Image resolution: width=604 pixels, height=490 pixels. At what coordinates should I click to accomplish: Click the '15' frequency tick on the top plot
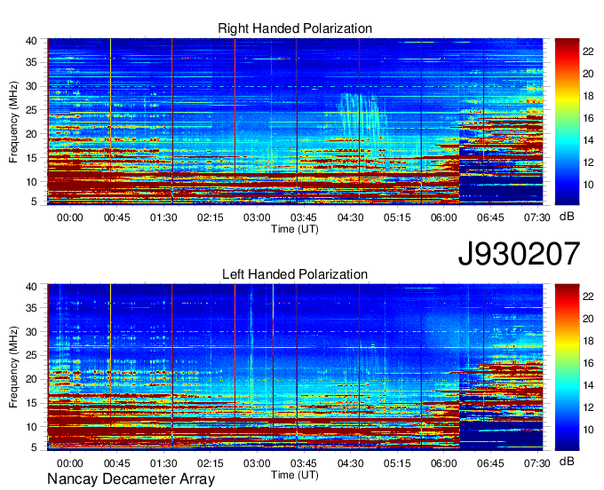click(31, 158)
